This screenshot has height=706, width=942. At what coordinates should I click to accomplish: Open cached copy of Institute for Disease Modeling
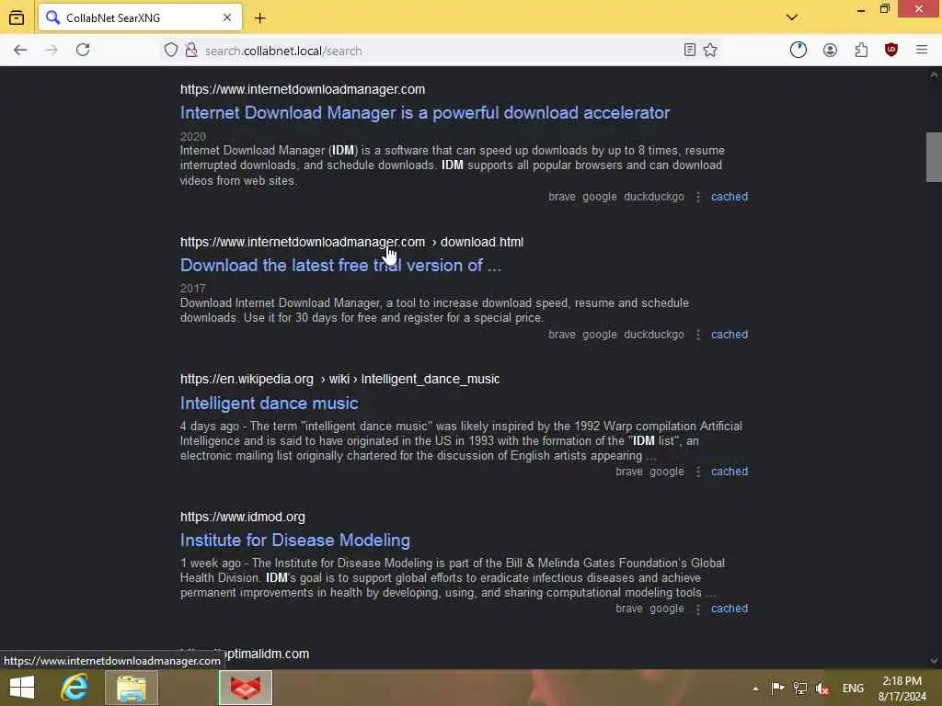pos(729,609)
